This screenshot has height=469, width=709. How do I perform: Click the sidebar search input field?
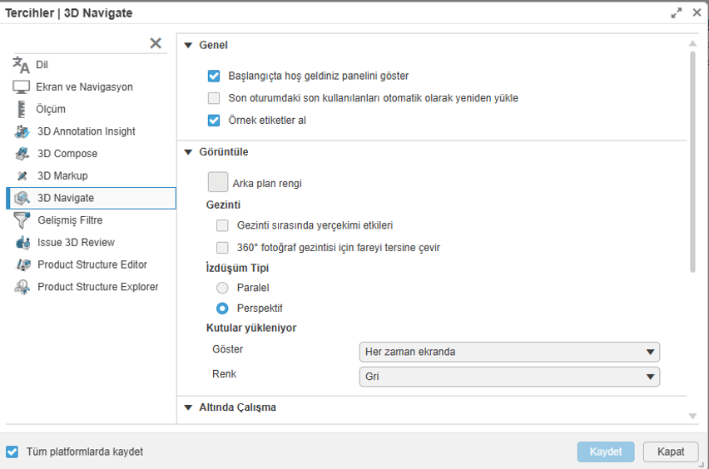[x=81, y=44]
